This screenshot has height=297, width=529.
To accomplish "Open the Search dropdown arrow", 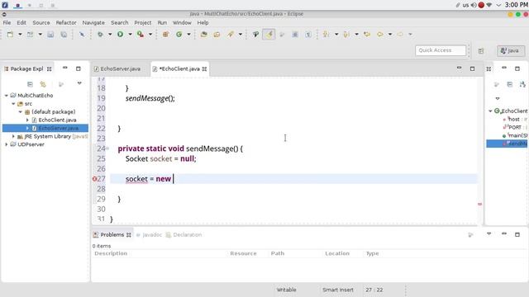I will 241,35.
